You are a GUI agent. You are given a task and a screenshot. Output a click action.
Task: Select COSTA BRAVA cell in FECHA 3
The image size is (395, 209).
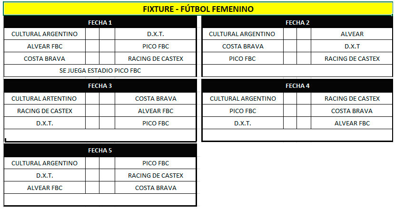[x=156, y=98]
